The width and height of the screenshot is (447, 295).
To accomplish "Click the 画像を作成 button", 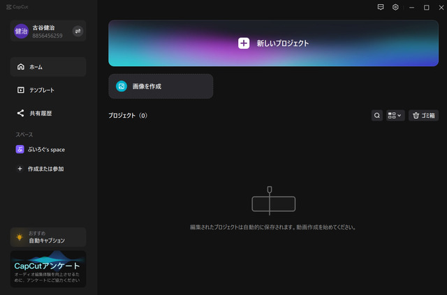I will tap(161, 86).
